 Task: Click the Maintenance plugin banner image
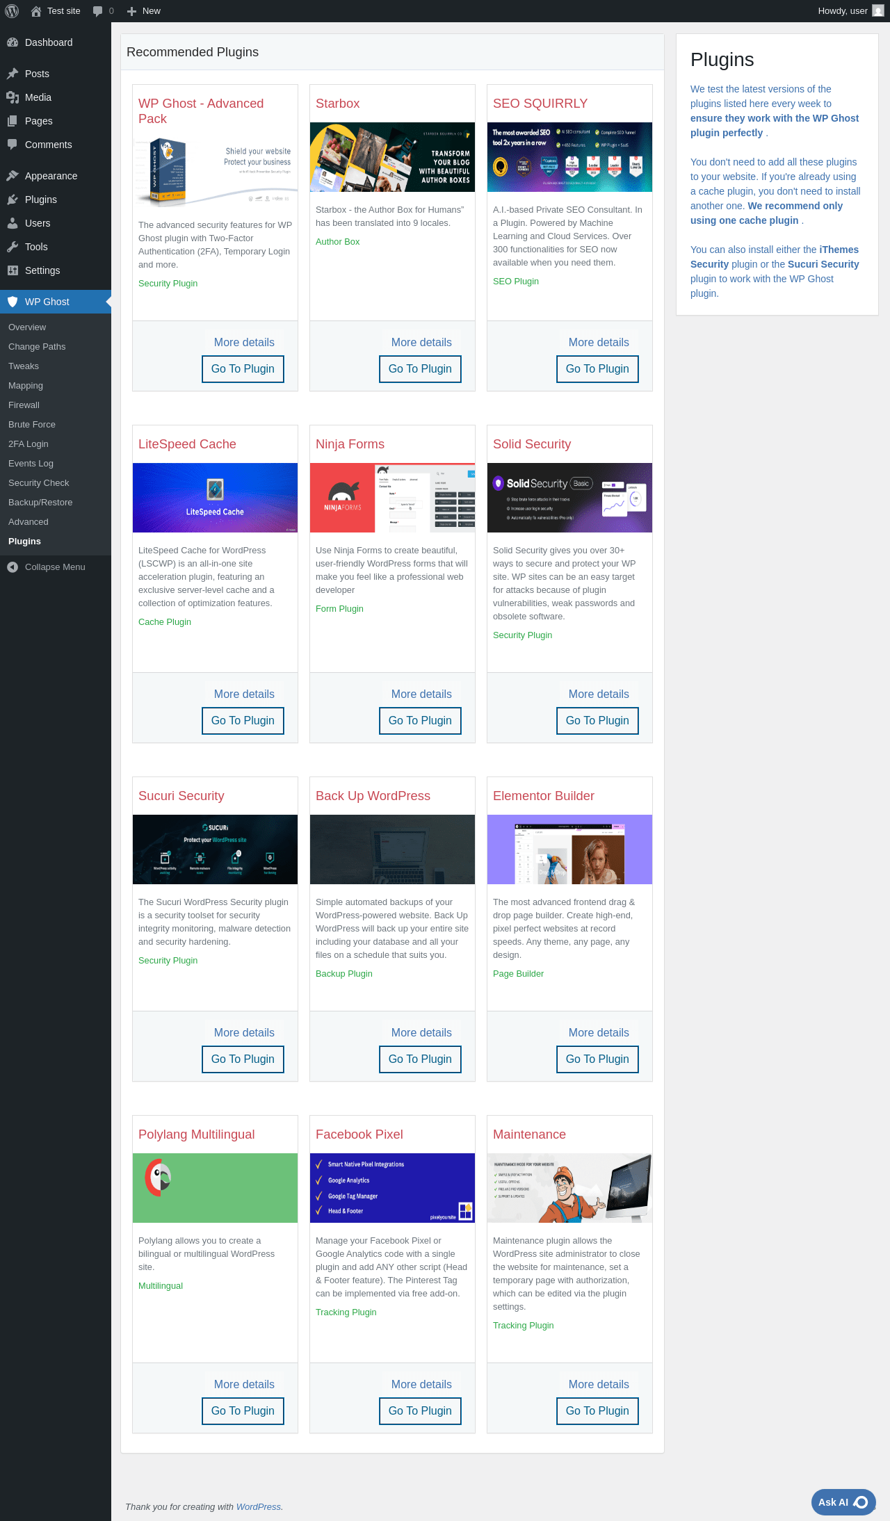[x=569, y=1188]
